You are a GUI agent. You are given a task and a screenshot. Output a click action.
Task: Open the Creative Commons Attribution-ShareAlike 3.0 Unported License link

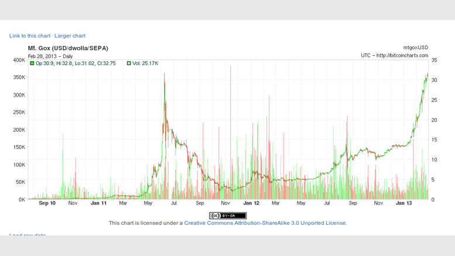click(265, 223)
